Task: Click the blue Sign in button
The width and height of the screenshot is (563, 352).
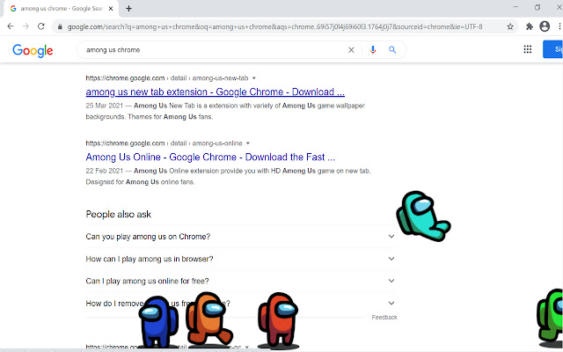Action: coord(553,49)
